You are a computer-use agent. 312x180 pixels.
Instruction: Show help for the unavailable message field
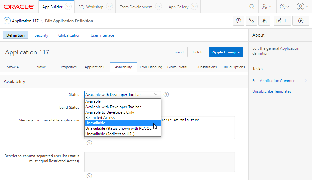(x=89, y=143)
